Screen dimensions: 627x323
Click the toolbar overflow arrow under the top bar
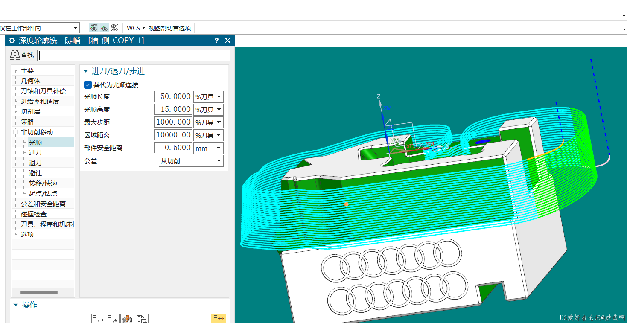[x=624, y=29]
